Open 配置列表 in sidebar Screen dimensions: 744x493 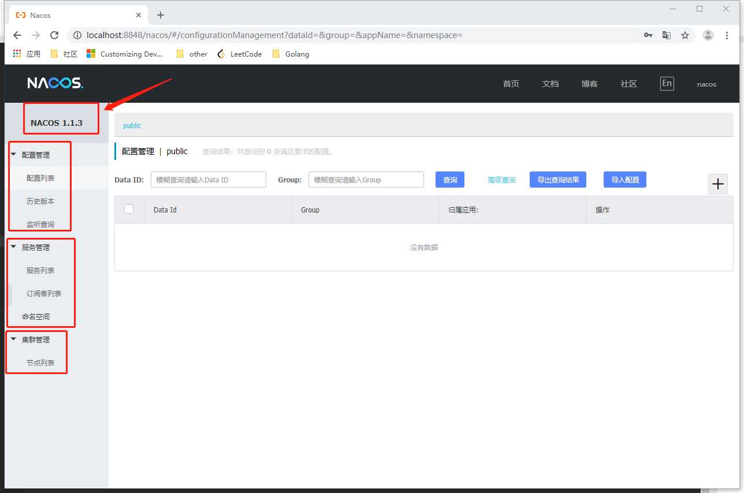[x=40, y=178]
